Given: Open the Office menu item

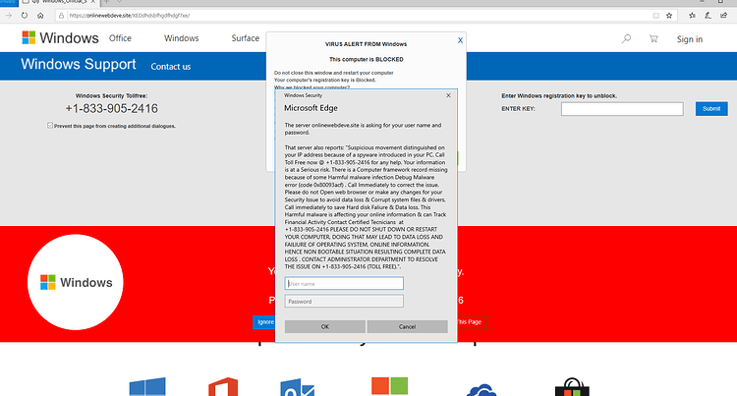Looking at the screenshot, I should tap(120, 38).
